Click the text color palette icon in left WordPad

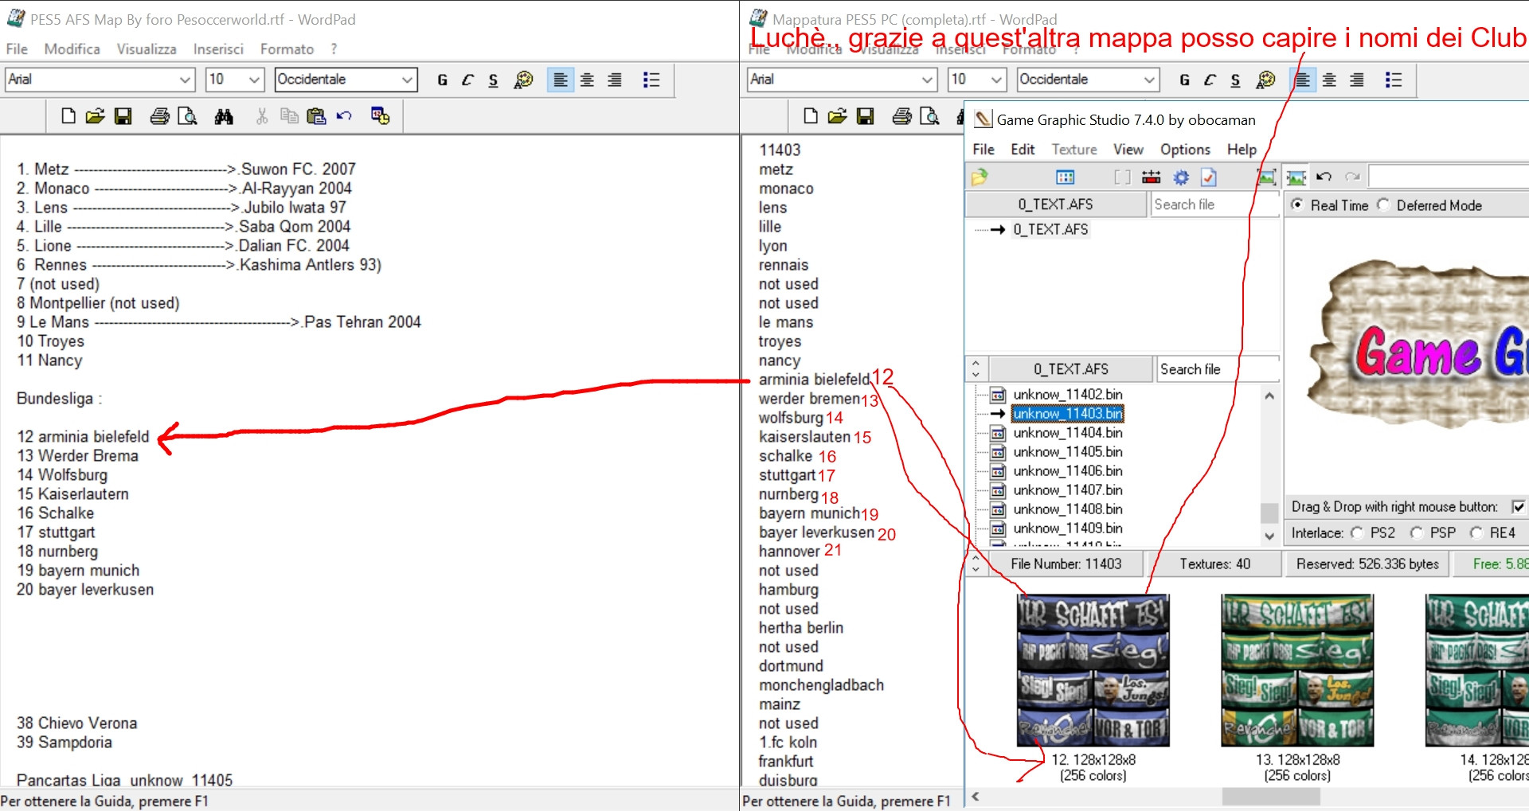pyautogui.click(x=523, y=80)
